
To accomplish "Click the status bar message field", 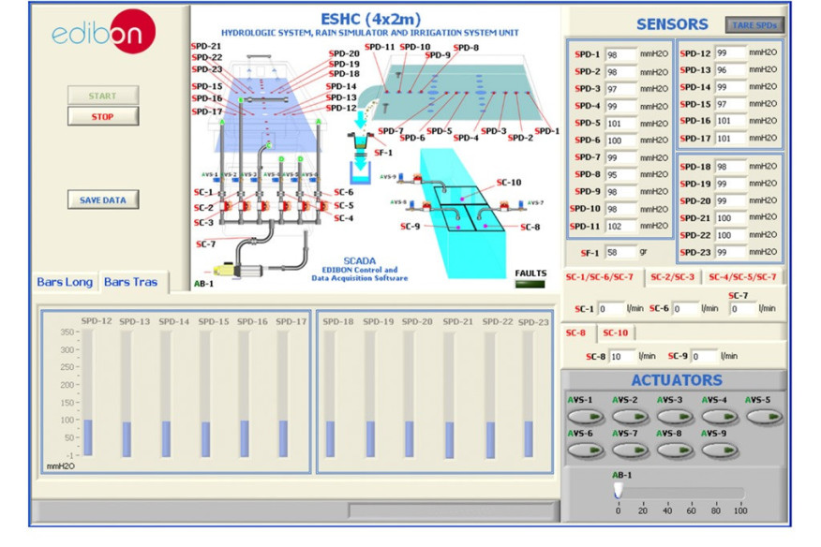I will 452,510.
